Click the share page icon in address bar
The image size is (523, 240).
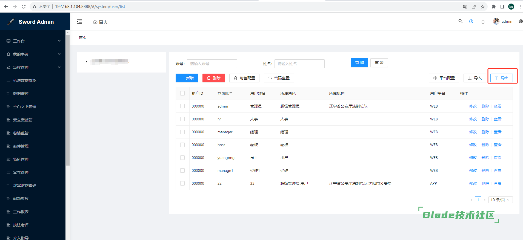474,7
